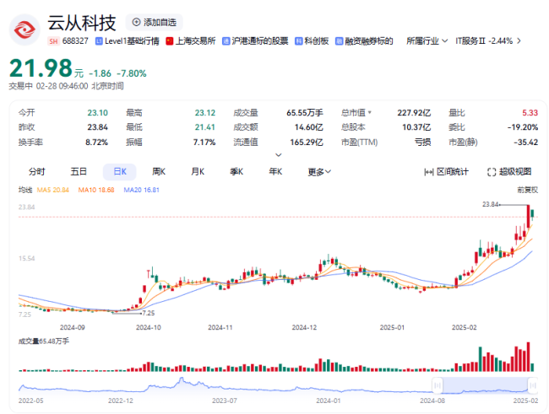Click the right handle of timeline range slider
Viewport: 549px width, 414px height.
(x=533, y=385)
